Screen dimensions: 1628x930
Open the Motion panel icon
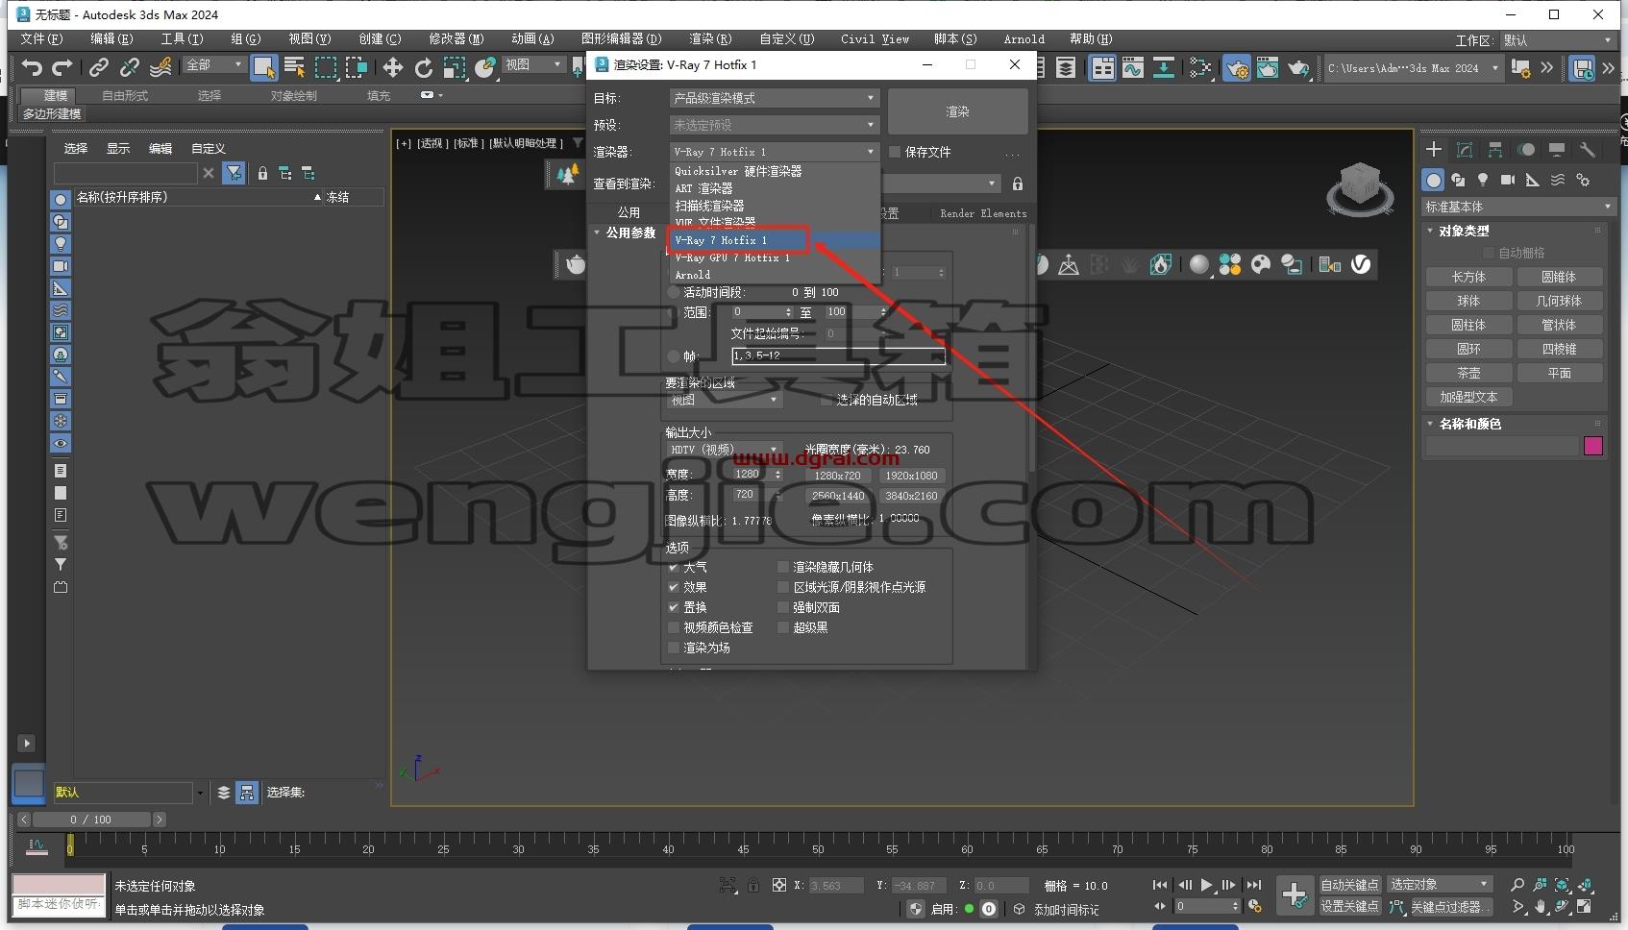click(x=1526, y=150)
